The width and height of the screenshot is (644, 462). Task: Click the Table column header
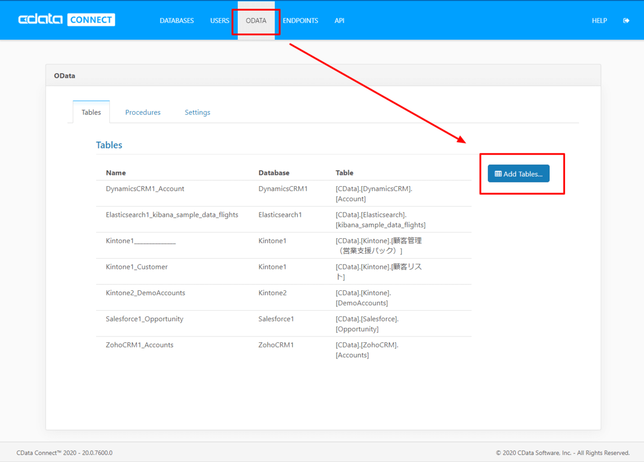(345, 173)
